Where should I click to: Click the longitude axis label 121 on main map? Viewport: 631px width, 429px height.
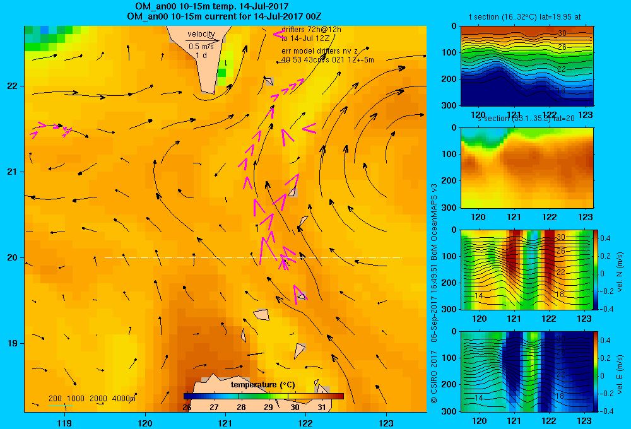[225, 423]
